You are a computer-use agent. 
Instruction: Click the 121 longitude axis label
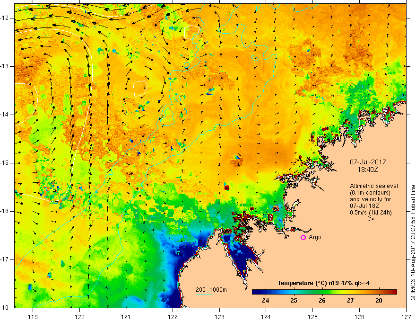pos(126,317)
